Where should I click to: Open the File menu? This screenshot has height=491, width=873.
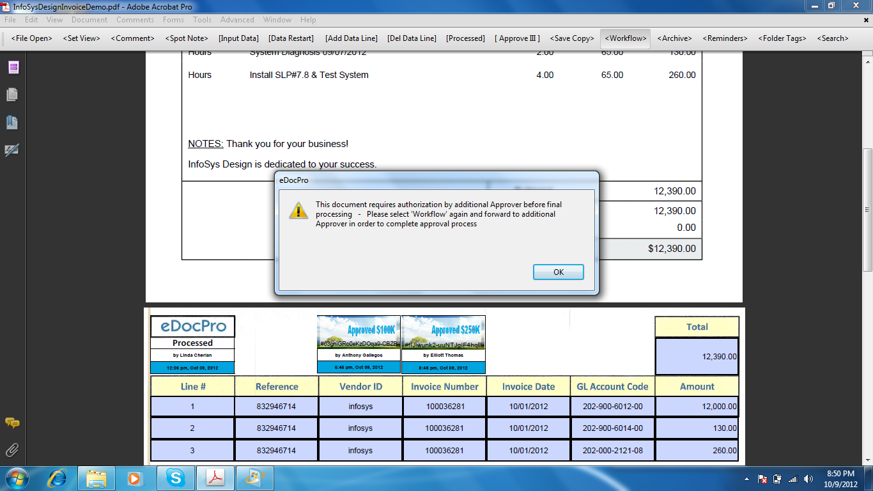[x=10, y=20]
